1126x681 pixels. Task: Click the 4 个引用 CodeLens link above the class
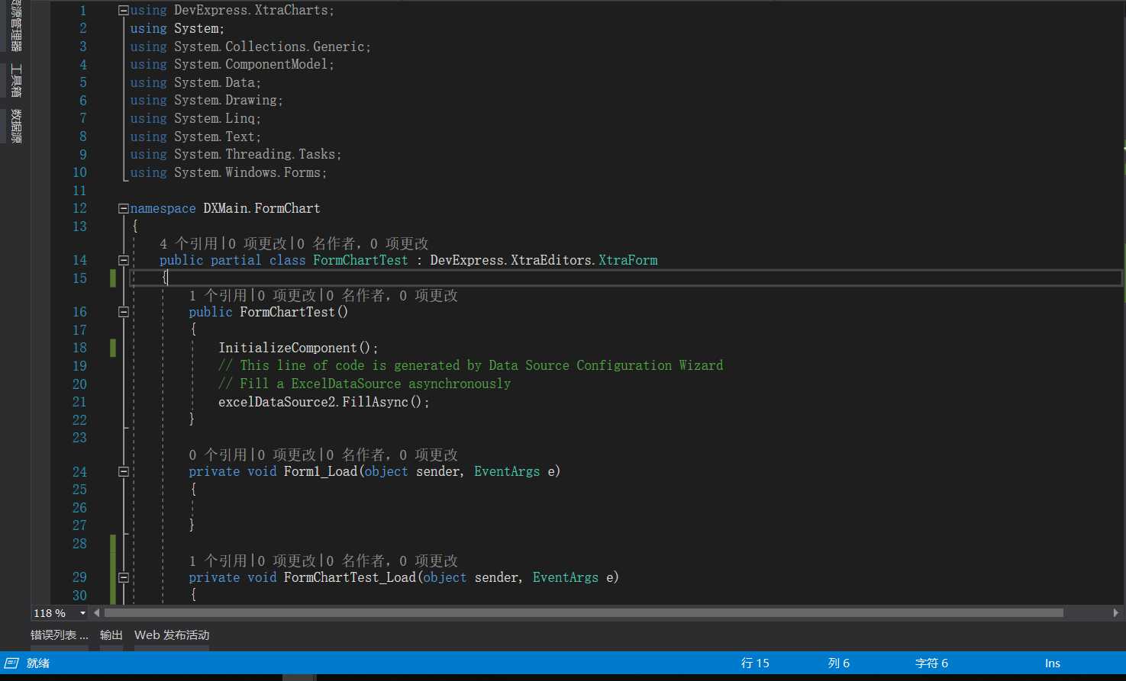(x=189, y=243)
